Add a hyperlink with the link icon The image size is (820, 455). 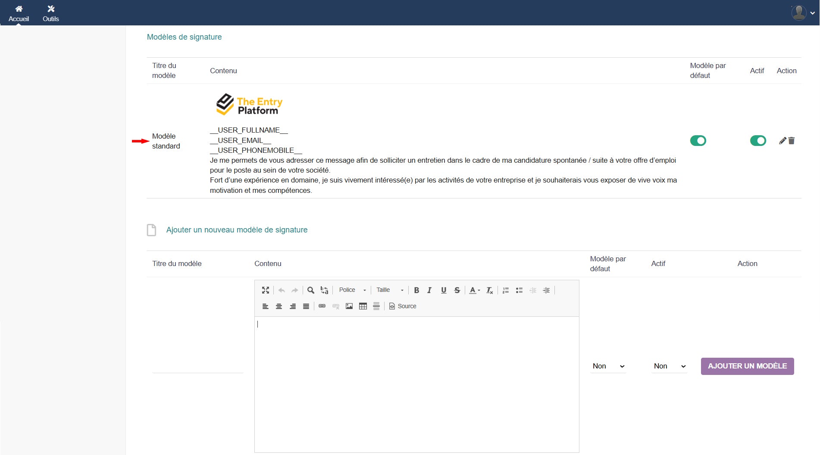322,306
